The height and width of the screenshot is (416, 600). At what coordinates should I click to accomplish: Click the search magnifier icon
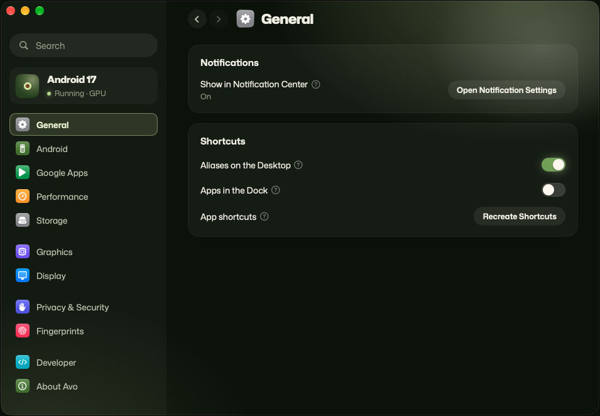click(24, 45)
